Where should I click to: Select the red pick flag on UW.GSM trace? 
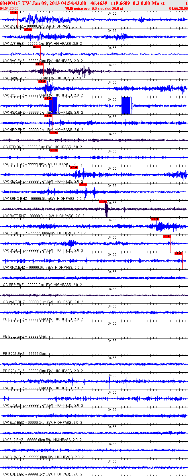(x=167, y=236)
